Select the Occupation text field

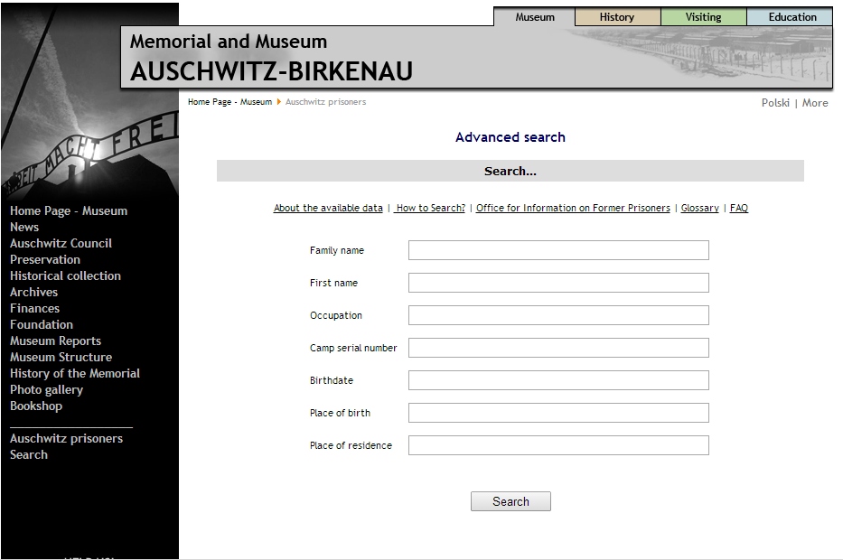pos(558,315)
